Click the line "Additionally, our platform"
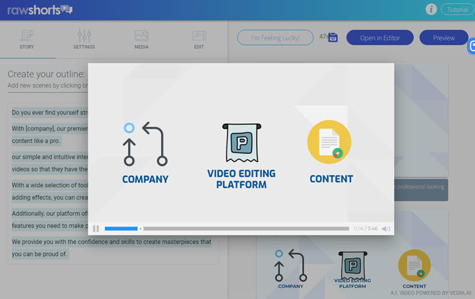The image size is (475, 299). coord(49,213)
